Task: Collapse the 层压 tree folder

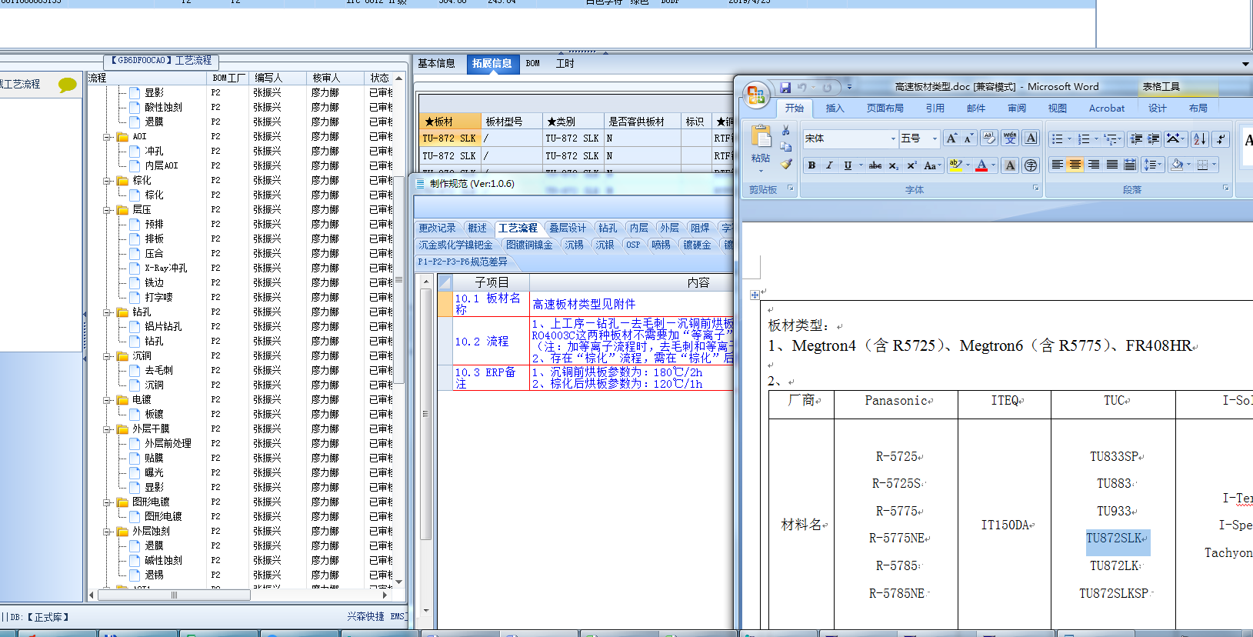Action: pyautogui.click(x=107, y=210)
